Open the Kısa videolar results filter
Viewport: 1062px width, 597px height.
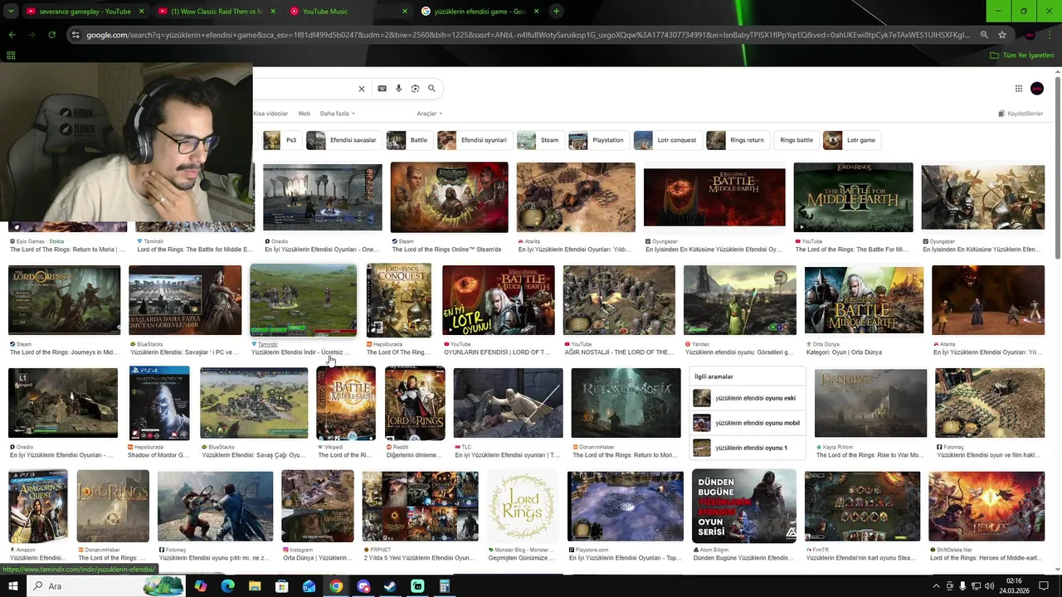[270, 114]
